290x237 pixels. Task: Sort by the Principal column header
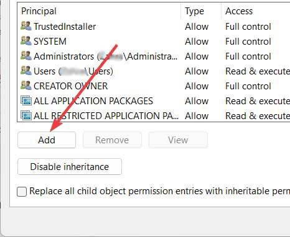[39, 11]
